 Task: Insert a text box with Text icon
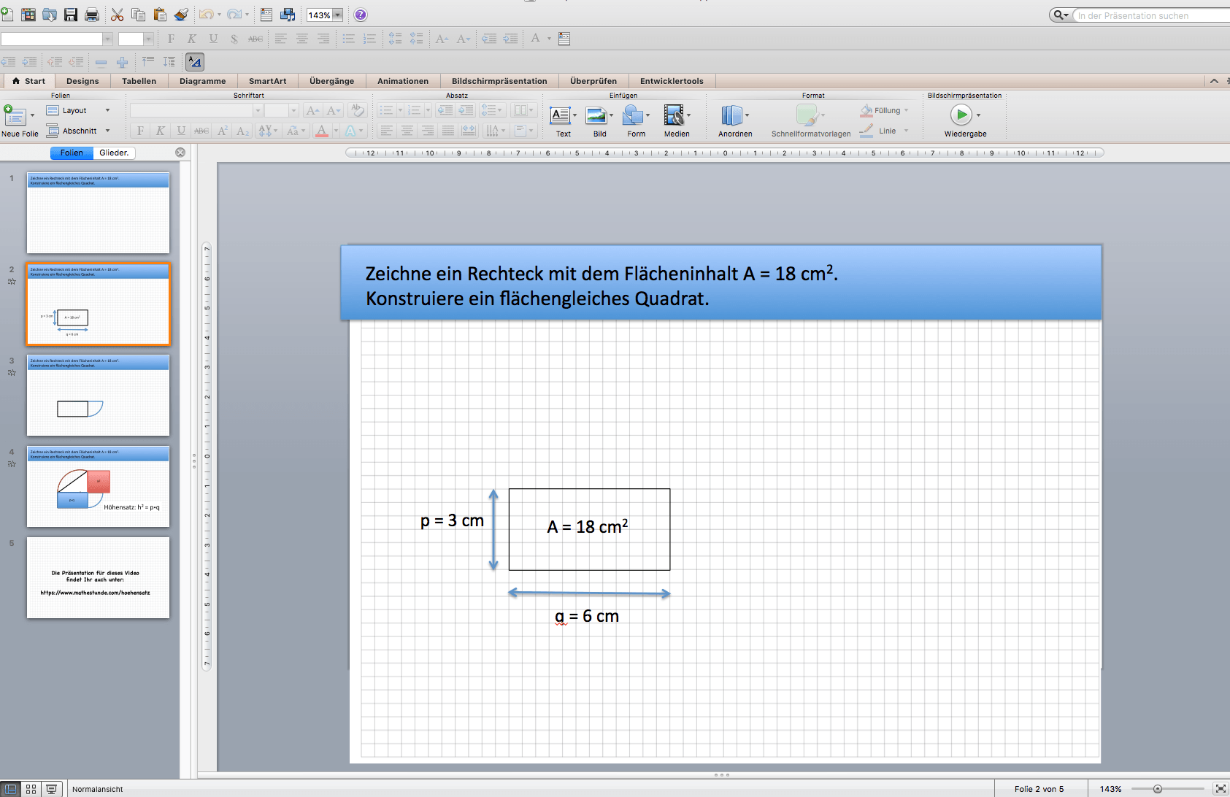[x=561, y=115]
